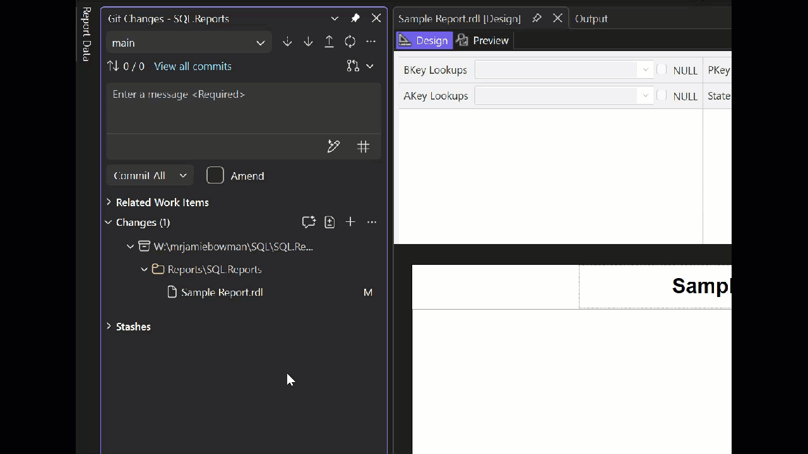This screenshot has width=808, height=454.
Task: Pin the Git Changes panel
Action: pos(355,18)
